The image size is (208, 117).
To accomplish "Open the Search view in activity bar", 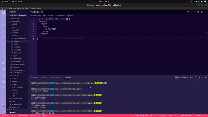I will [x=3, y=19].
